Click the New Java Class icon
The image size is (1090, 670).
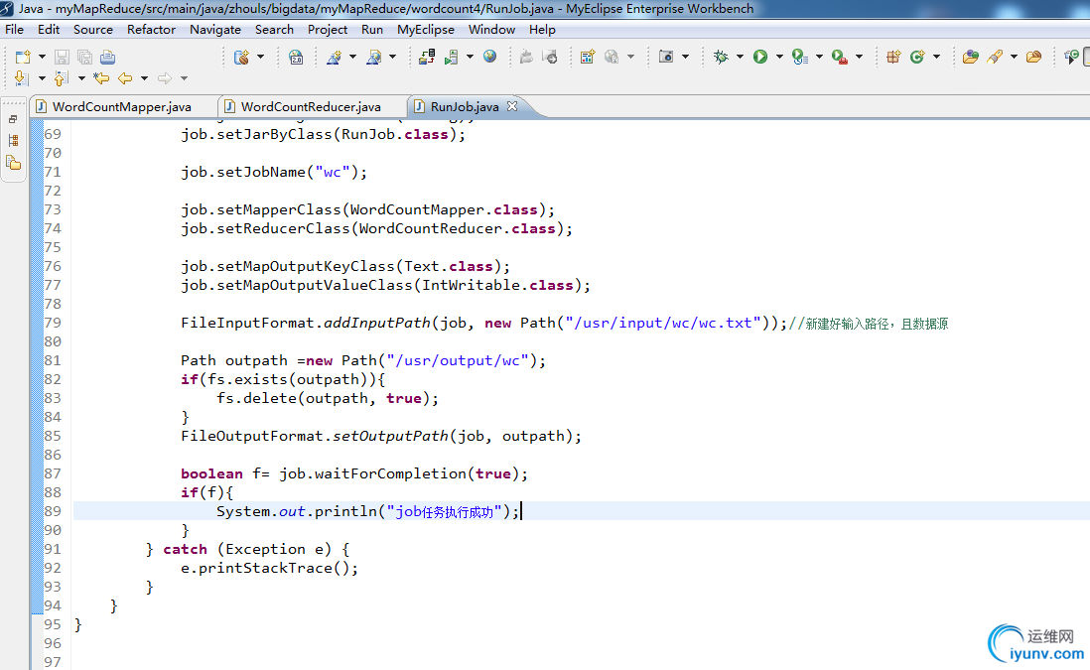click(x=917, y=57)
